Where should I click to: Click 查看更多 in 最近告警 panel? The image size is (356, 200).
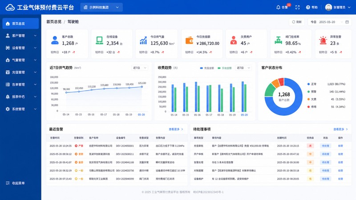pyautogui.click(x=176, y=129)
